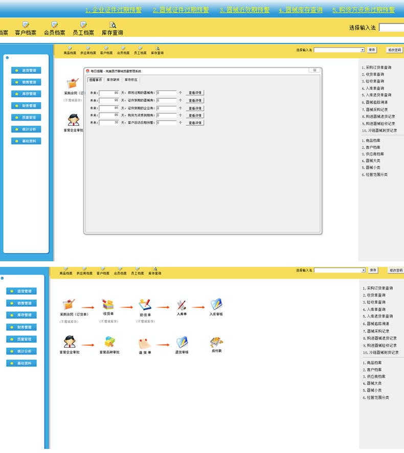Click the large 员工档案 icon in top banner

click(83, 25)
